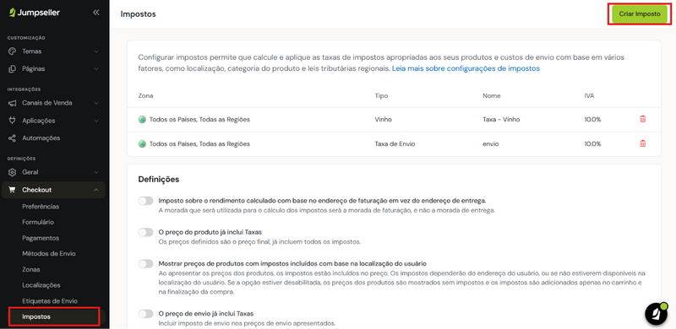
Task: Click the Impostos page title
Action: point(138,13)
